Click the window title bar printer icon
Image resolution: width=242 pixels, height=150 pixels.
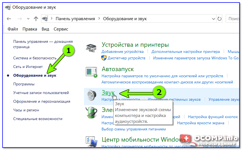8,7
